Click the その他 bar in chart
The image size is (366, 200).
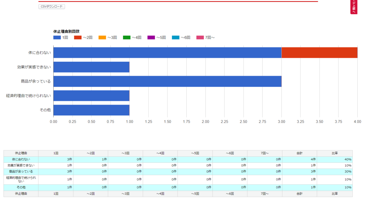(x=91, y=110)
